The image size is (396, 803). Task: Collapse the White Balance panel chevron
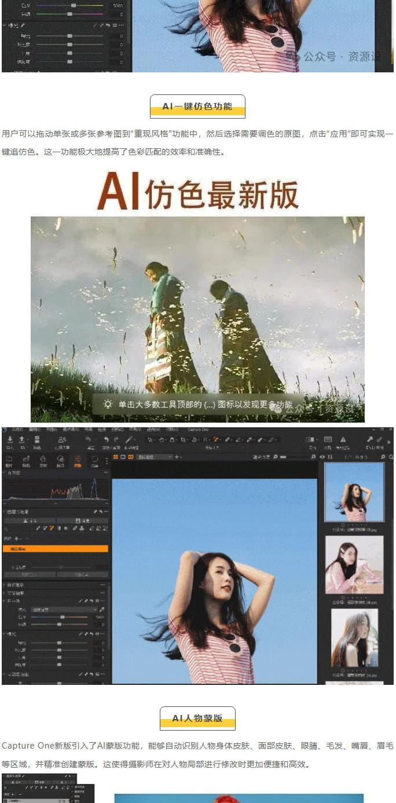click(5, 600)
